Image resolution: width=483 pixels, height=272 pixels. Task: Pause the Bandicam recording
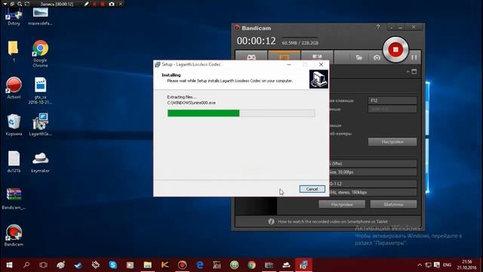click(x=414, y=57)
